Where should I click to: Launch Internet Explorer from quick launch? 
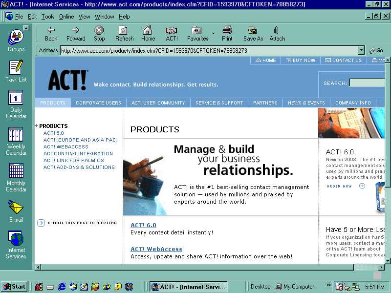point(62,287)
